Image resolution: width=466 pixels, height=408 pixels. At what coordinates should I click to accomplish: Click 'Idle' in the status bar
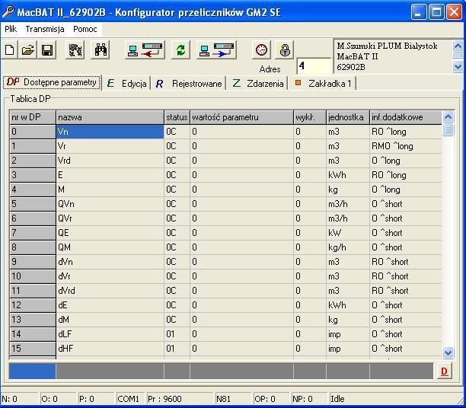point(337,399)
